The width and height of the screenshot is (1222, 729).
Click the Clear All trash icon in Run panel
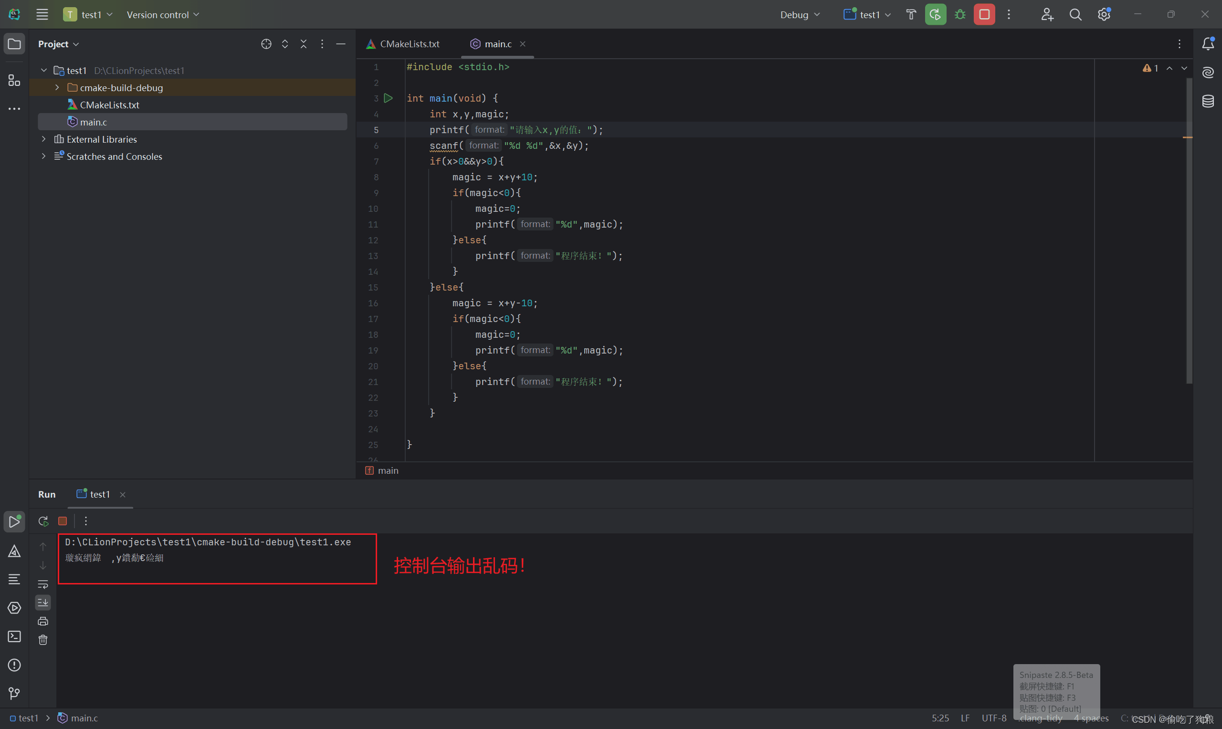[43, 640]
